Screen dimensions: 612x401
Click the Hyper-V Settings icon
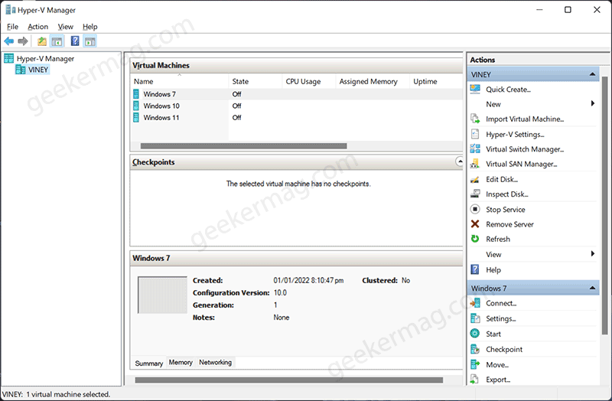point(475,134)
